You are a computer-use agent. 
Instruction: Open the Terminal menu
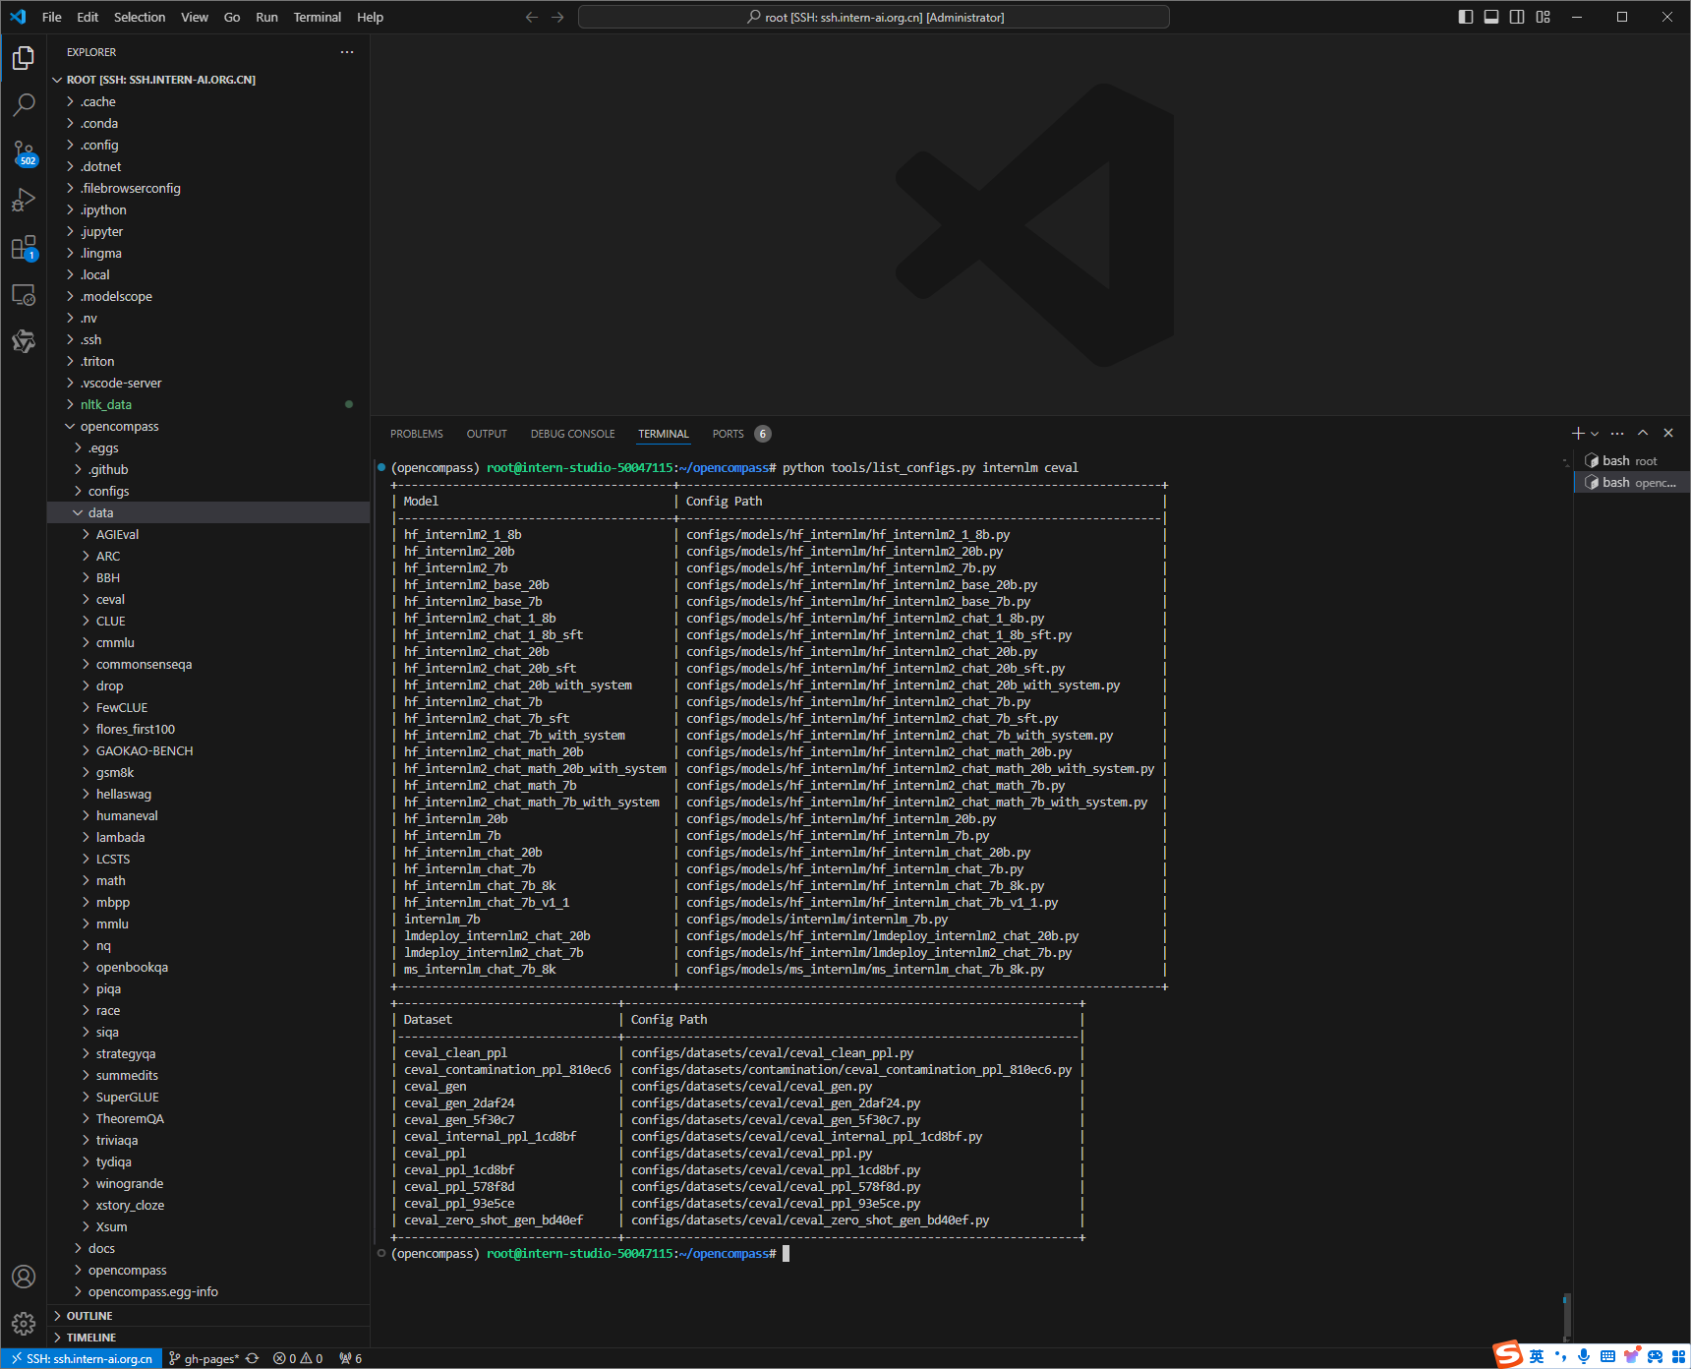pos(317,17)
